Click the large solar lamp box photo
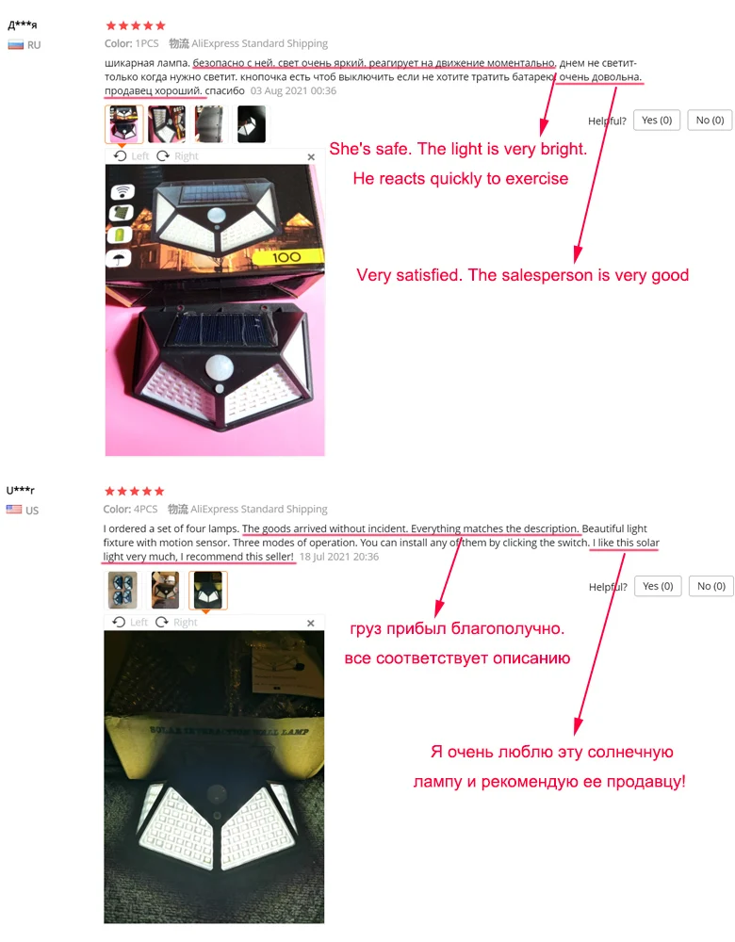This screenshot has width=735, height=942. [215, 310]
